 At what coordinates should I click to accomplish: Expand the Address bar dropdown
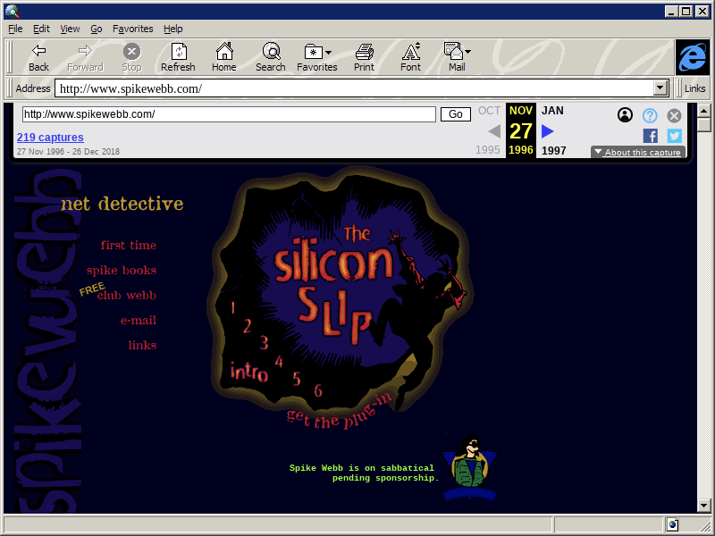[661, 88]
